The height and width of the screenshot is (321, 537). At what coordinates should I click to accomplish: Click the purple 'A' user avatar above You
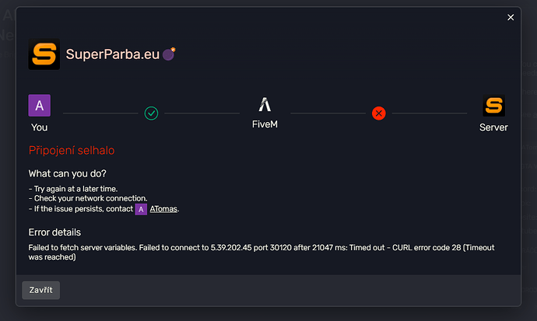40,105
